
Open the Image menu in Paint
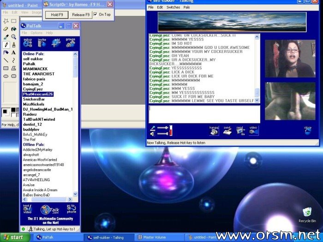[x=36, y=12]
